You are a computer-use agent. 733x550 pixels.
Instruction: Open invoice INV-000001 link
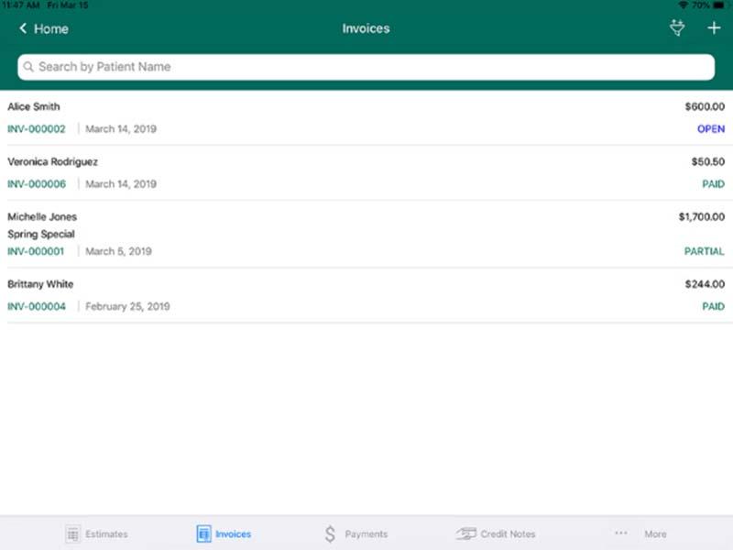(x=36, y=251)
